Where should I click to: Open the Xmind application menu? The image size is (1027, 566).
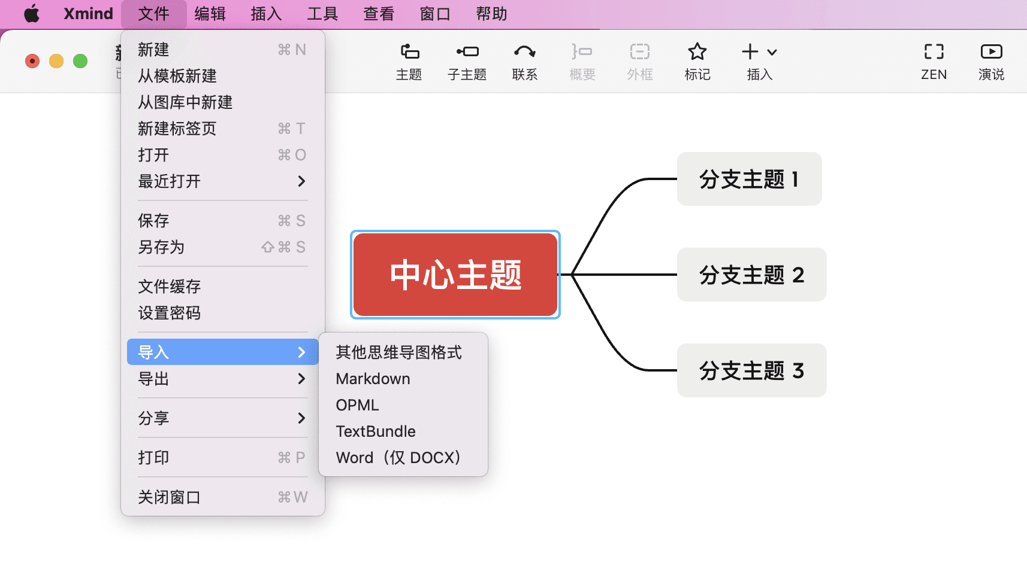(x=88, y=14)
